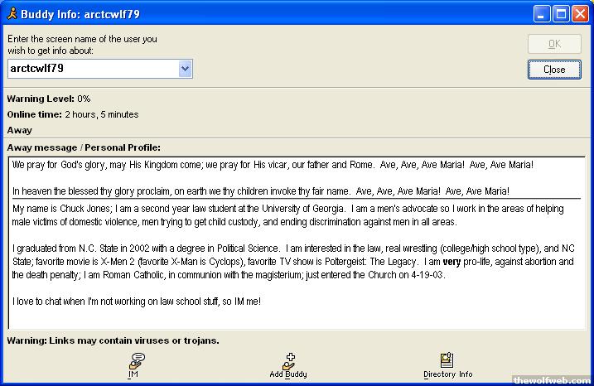Click the 'Buddy Info: arctcwlf79' title bar text

71,12
